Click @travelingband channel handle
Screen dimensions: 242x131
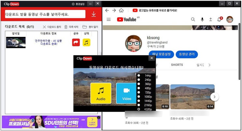[x=157, y=42]
